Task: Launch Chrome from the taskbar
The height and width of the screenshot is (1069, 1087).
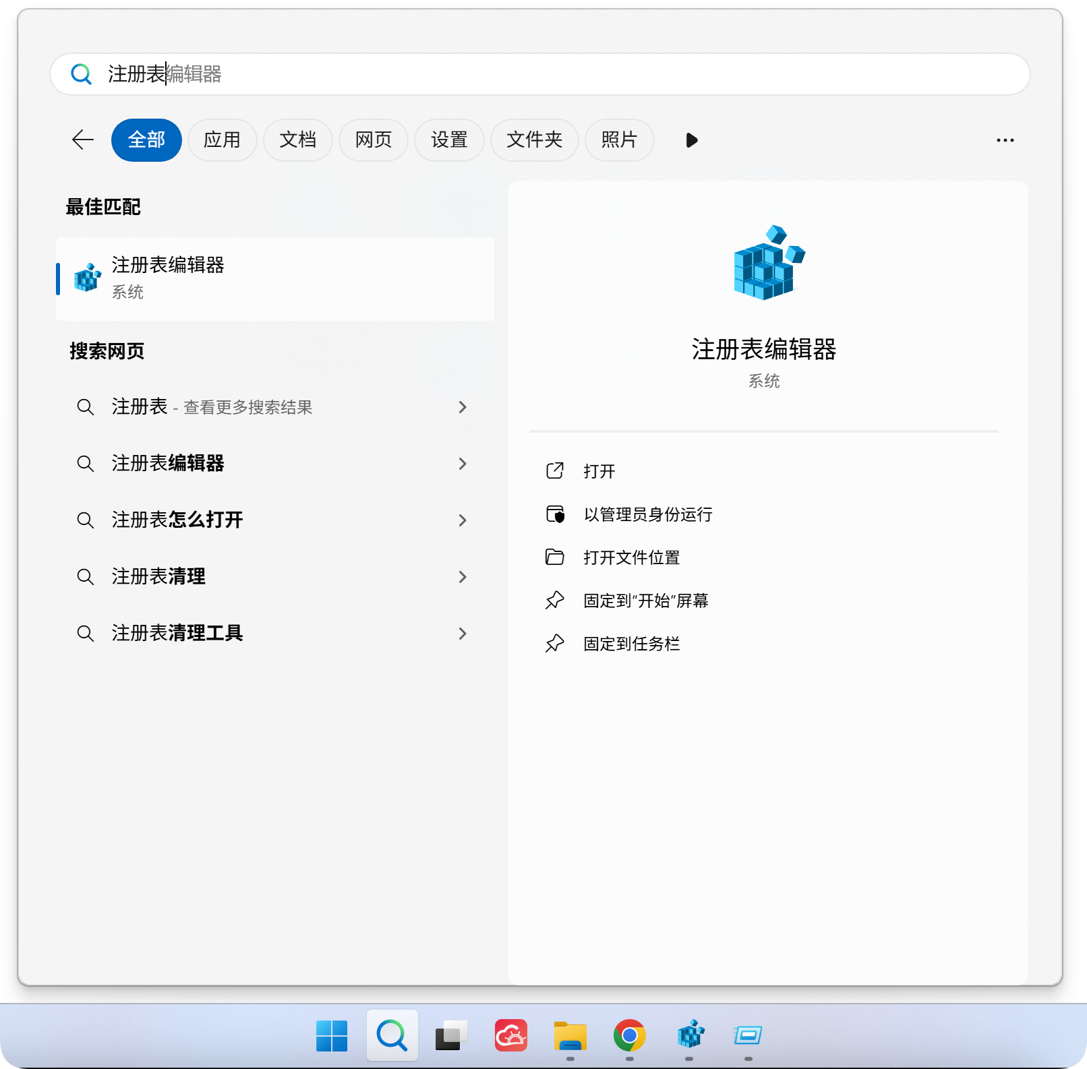Action: 629,1035
